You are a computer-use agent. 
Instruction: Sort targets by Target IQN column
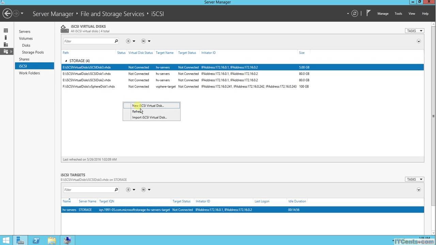(x=107, y=201)
